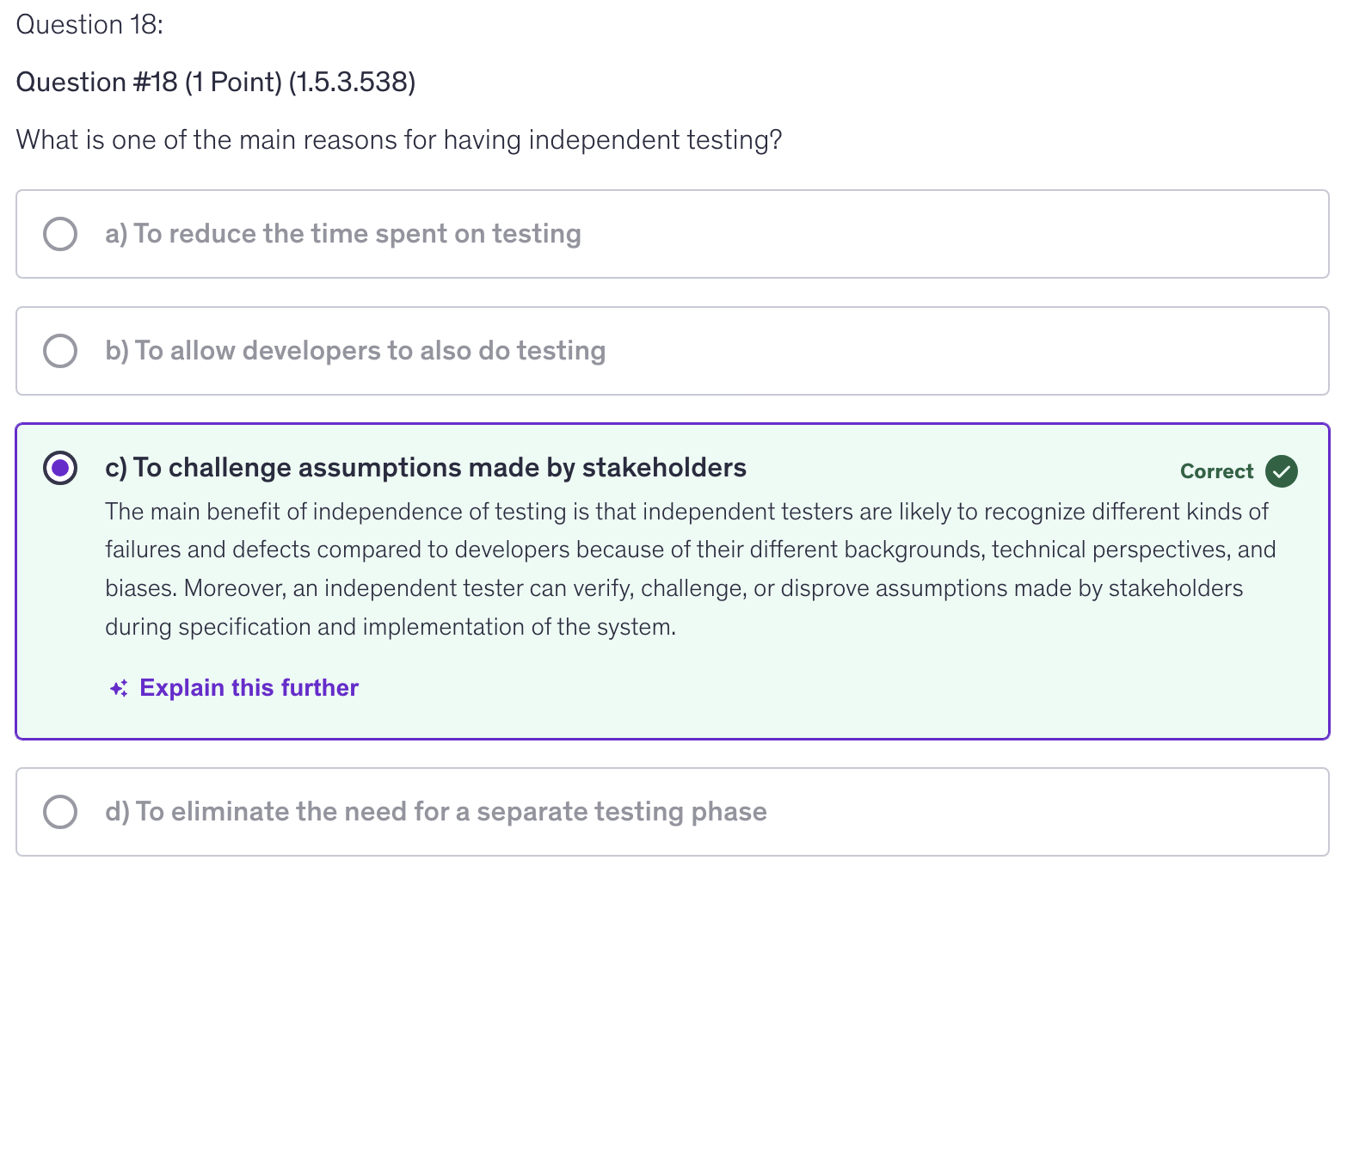Click the 'b)' letter prefix of second option
Image resolution: width=1347 pixels, height=1149 pixels.
pyautogui.click(x=117, y=351)
